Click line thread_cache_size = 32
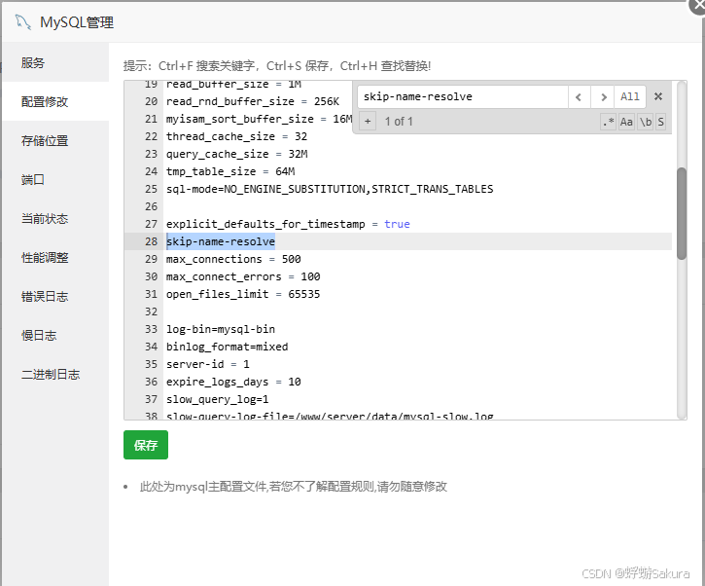The width and height of the screenshot is (705, 586). [236, 136]
